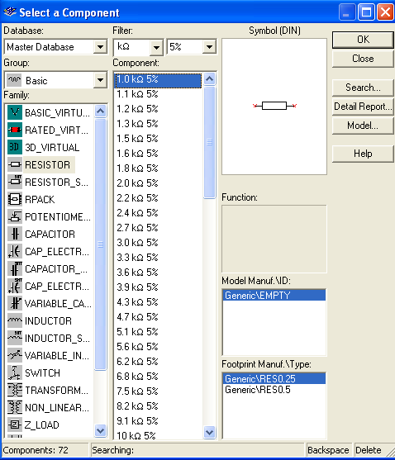395x460 pixels.
Task: Select the SWITCH family icon
Action: [15, 372]
